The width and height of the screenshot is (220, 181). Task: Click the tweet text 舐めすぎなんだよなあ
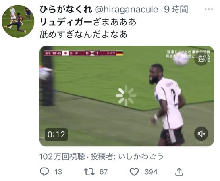pos(83,35)
